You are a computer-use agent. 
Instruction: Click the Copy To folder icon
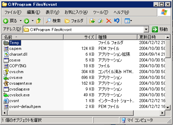point(101,21)
